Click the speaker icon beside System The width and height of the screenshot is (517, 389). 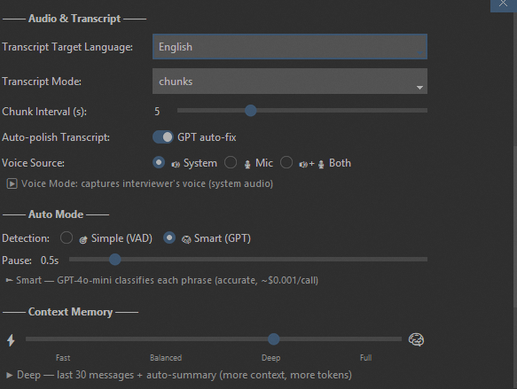click(x=176, y=164)
